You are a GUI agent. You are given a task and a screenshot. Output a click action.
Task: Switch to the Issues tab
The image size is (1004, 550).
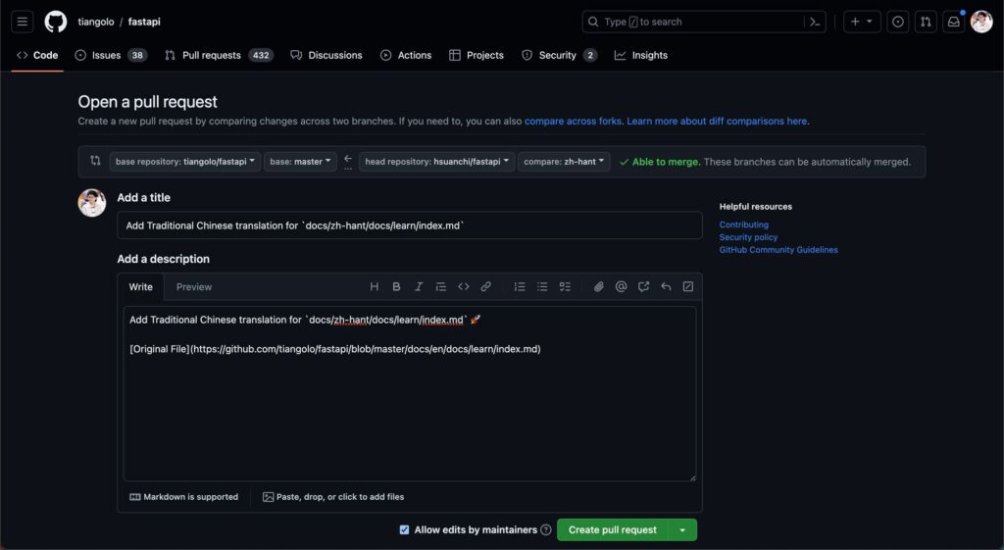coord(111,55)
